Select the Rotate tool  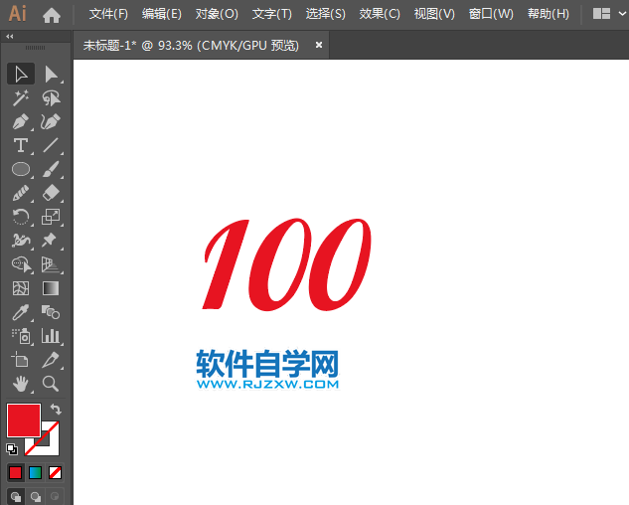pos(21,217)
